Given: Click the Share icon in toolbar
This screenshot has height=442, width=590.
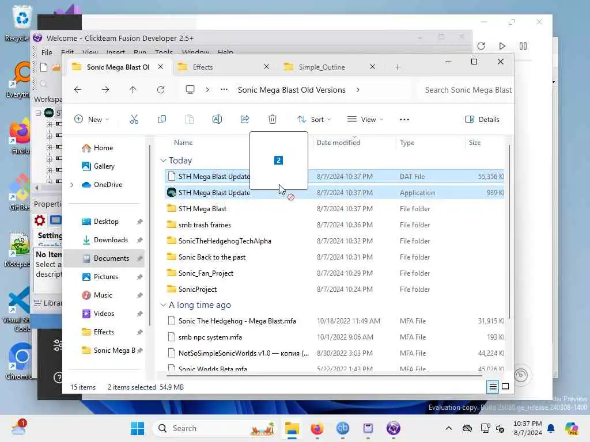Looking at the screenshot, I should pyautogui.click(x=244, y=120).
